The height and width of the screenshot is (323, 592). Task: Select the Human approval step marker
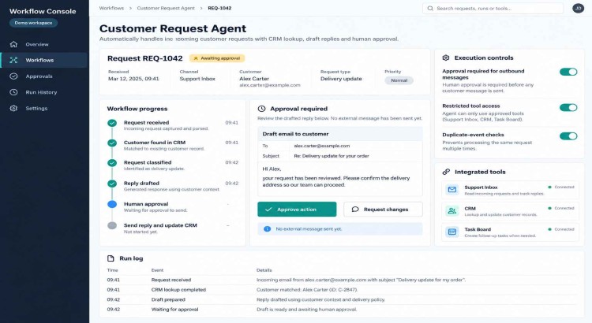click(112, 204)
